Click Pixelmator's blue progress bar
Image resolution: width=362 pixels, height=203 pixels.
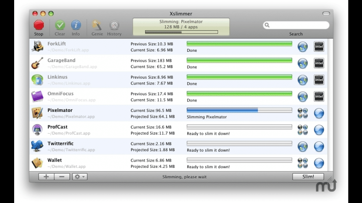tap(239, 110)
